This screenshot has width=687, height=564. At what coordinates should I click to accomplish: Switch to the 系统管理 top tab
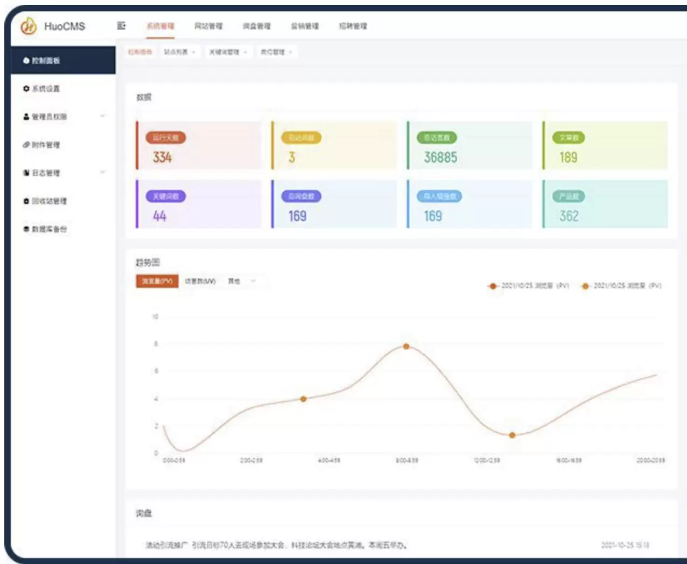pyautogui.click(x=160, y=26)
